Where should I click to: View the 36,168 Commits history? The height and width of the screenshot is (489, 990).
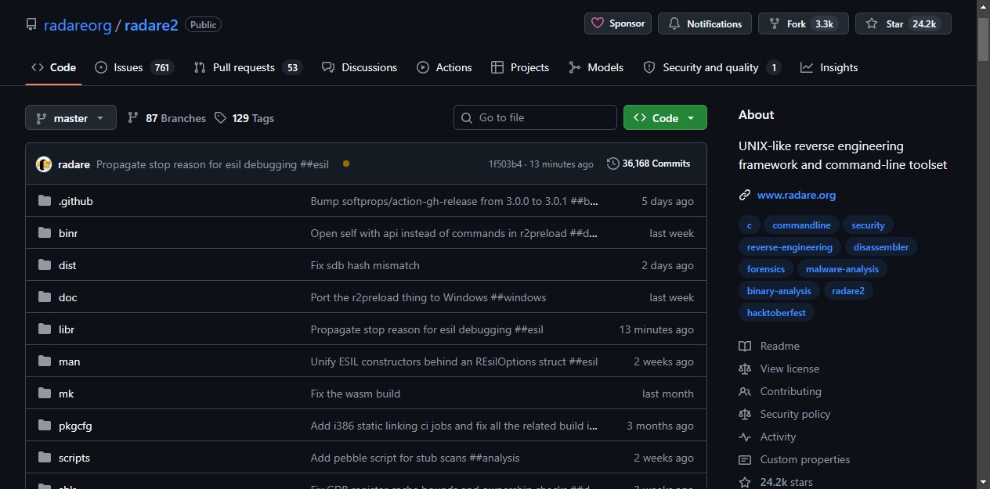tap(649, 164)
